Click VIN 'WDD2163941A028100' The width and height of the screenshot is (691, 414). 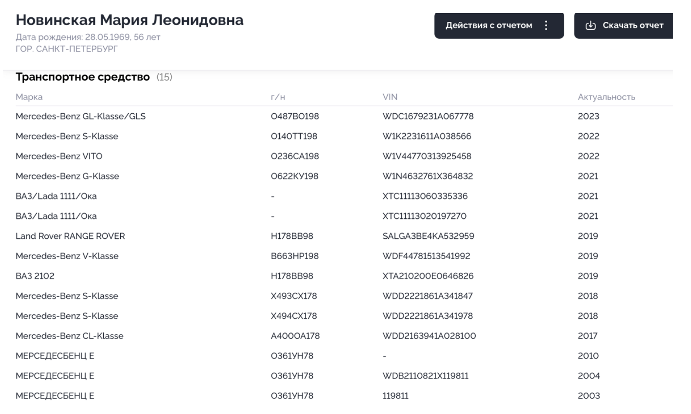(429, 336)
